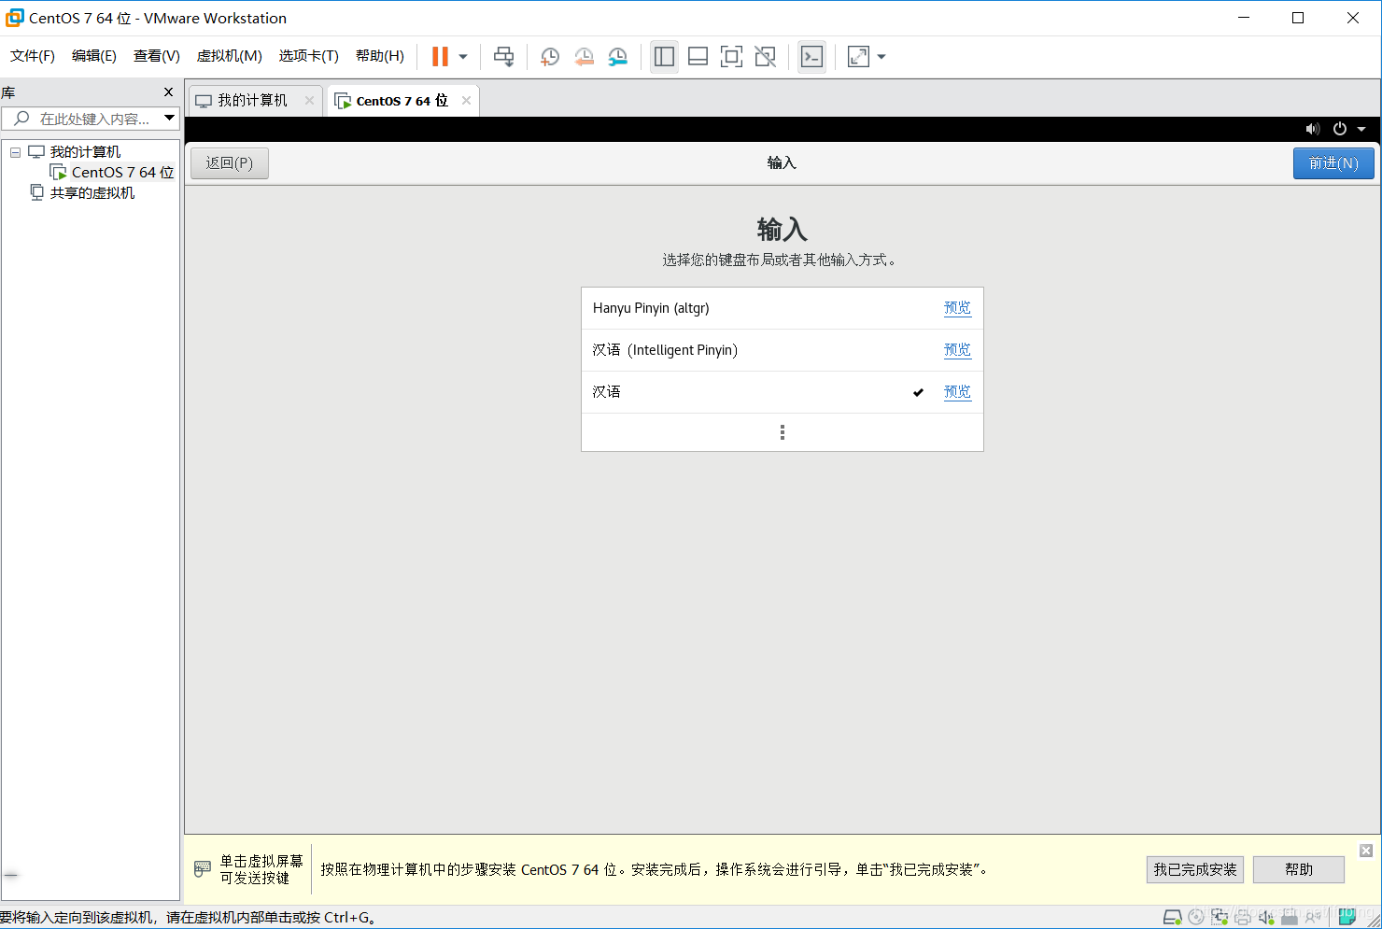The width and height of the screenshot is (1382, 929).
Task: Send Ctrl+Alt+Del to the virtual machine
Action: (503, 57)
